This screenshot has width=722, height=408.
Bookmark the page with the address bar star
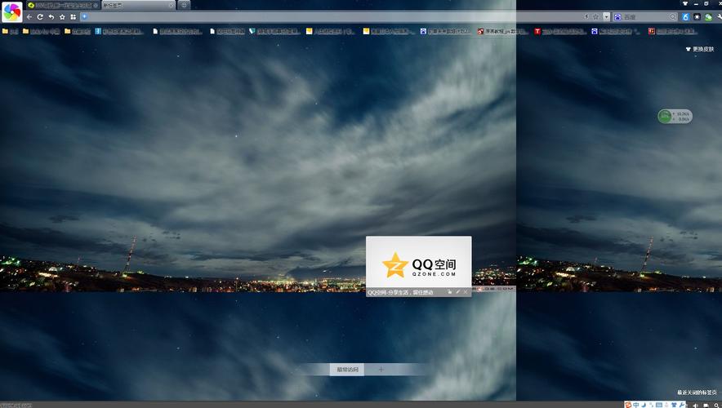pyautogui.click(x=595, y=17)
